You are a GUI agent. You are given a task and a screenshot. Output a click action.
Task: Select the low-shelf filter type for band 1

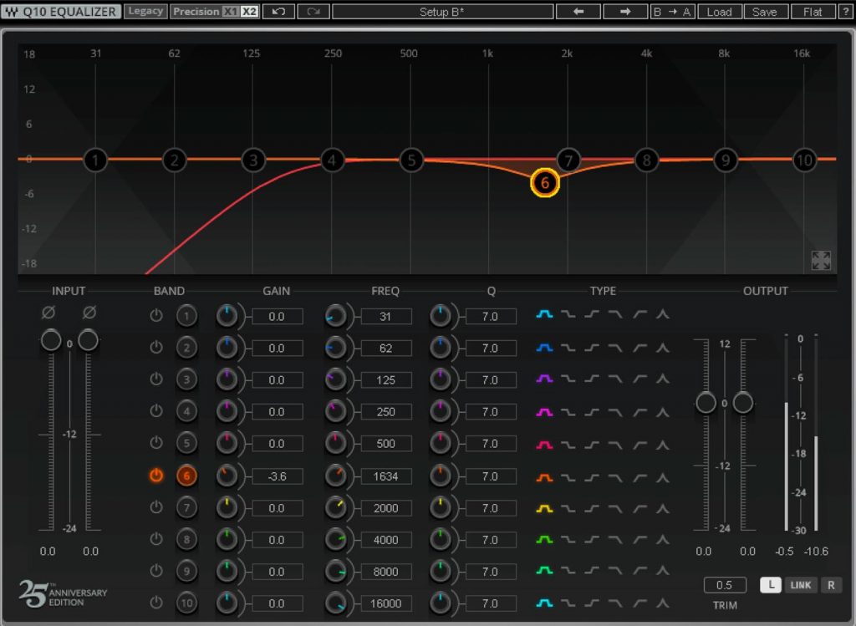click(568, 316)
